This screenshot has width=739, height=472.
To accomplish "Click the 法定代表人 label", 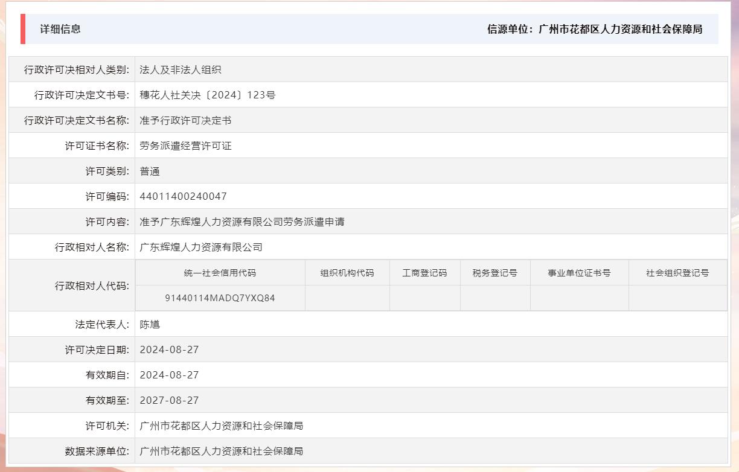I will 103,324.
